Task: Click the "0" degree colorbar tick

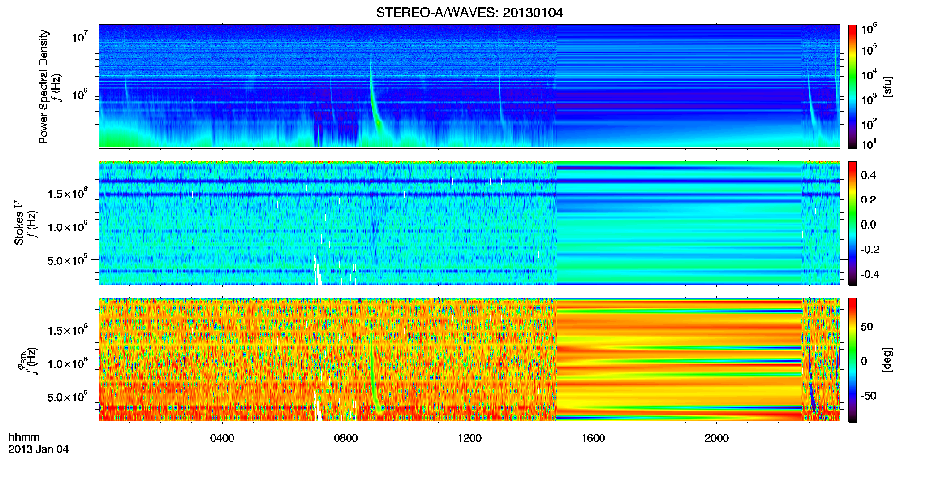Action: pyautogui.click(x=864, y=361)
